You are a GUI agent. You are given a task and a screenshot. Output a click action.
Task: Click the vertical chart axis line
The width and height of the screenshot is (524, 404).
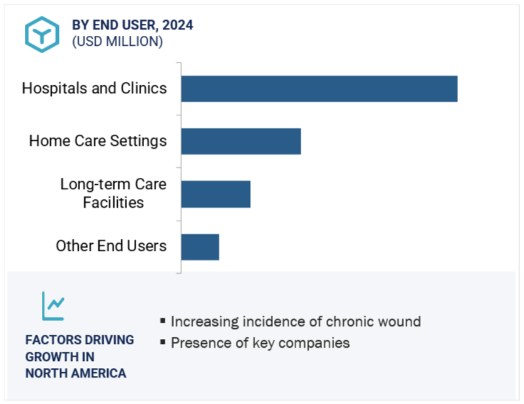181,168
